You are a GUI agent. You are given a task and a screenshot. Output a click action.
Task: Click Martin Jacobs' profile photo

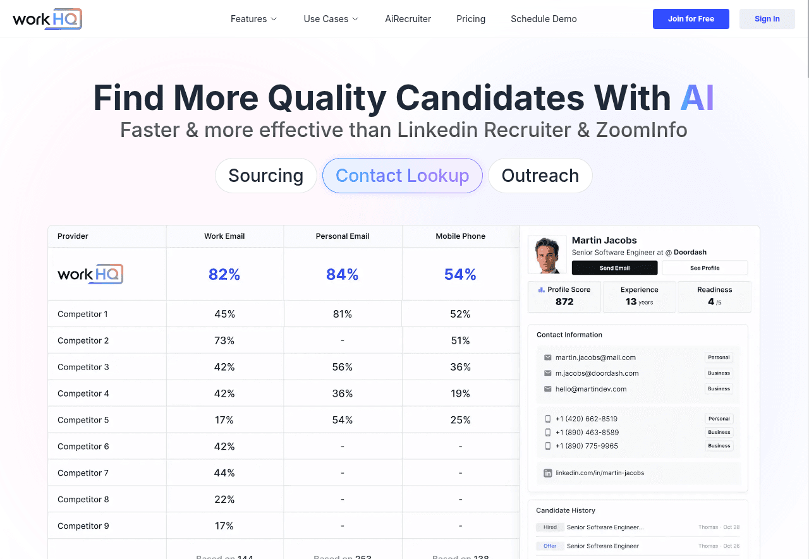tap(547, 255)
